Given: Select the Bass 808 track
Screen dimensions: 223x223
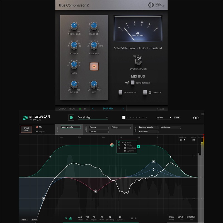Looking at the screenshot, I should [149, 132].
